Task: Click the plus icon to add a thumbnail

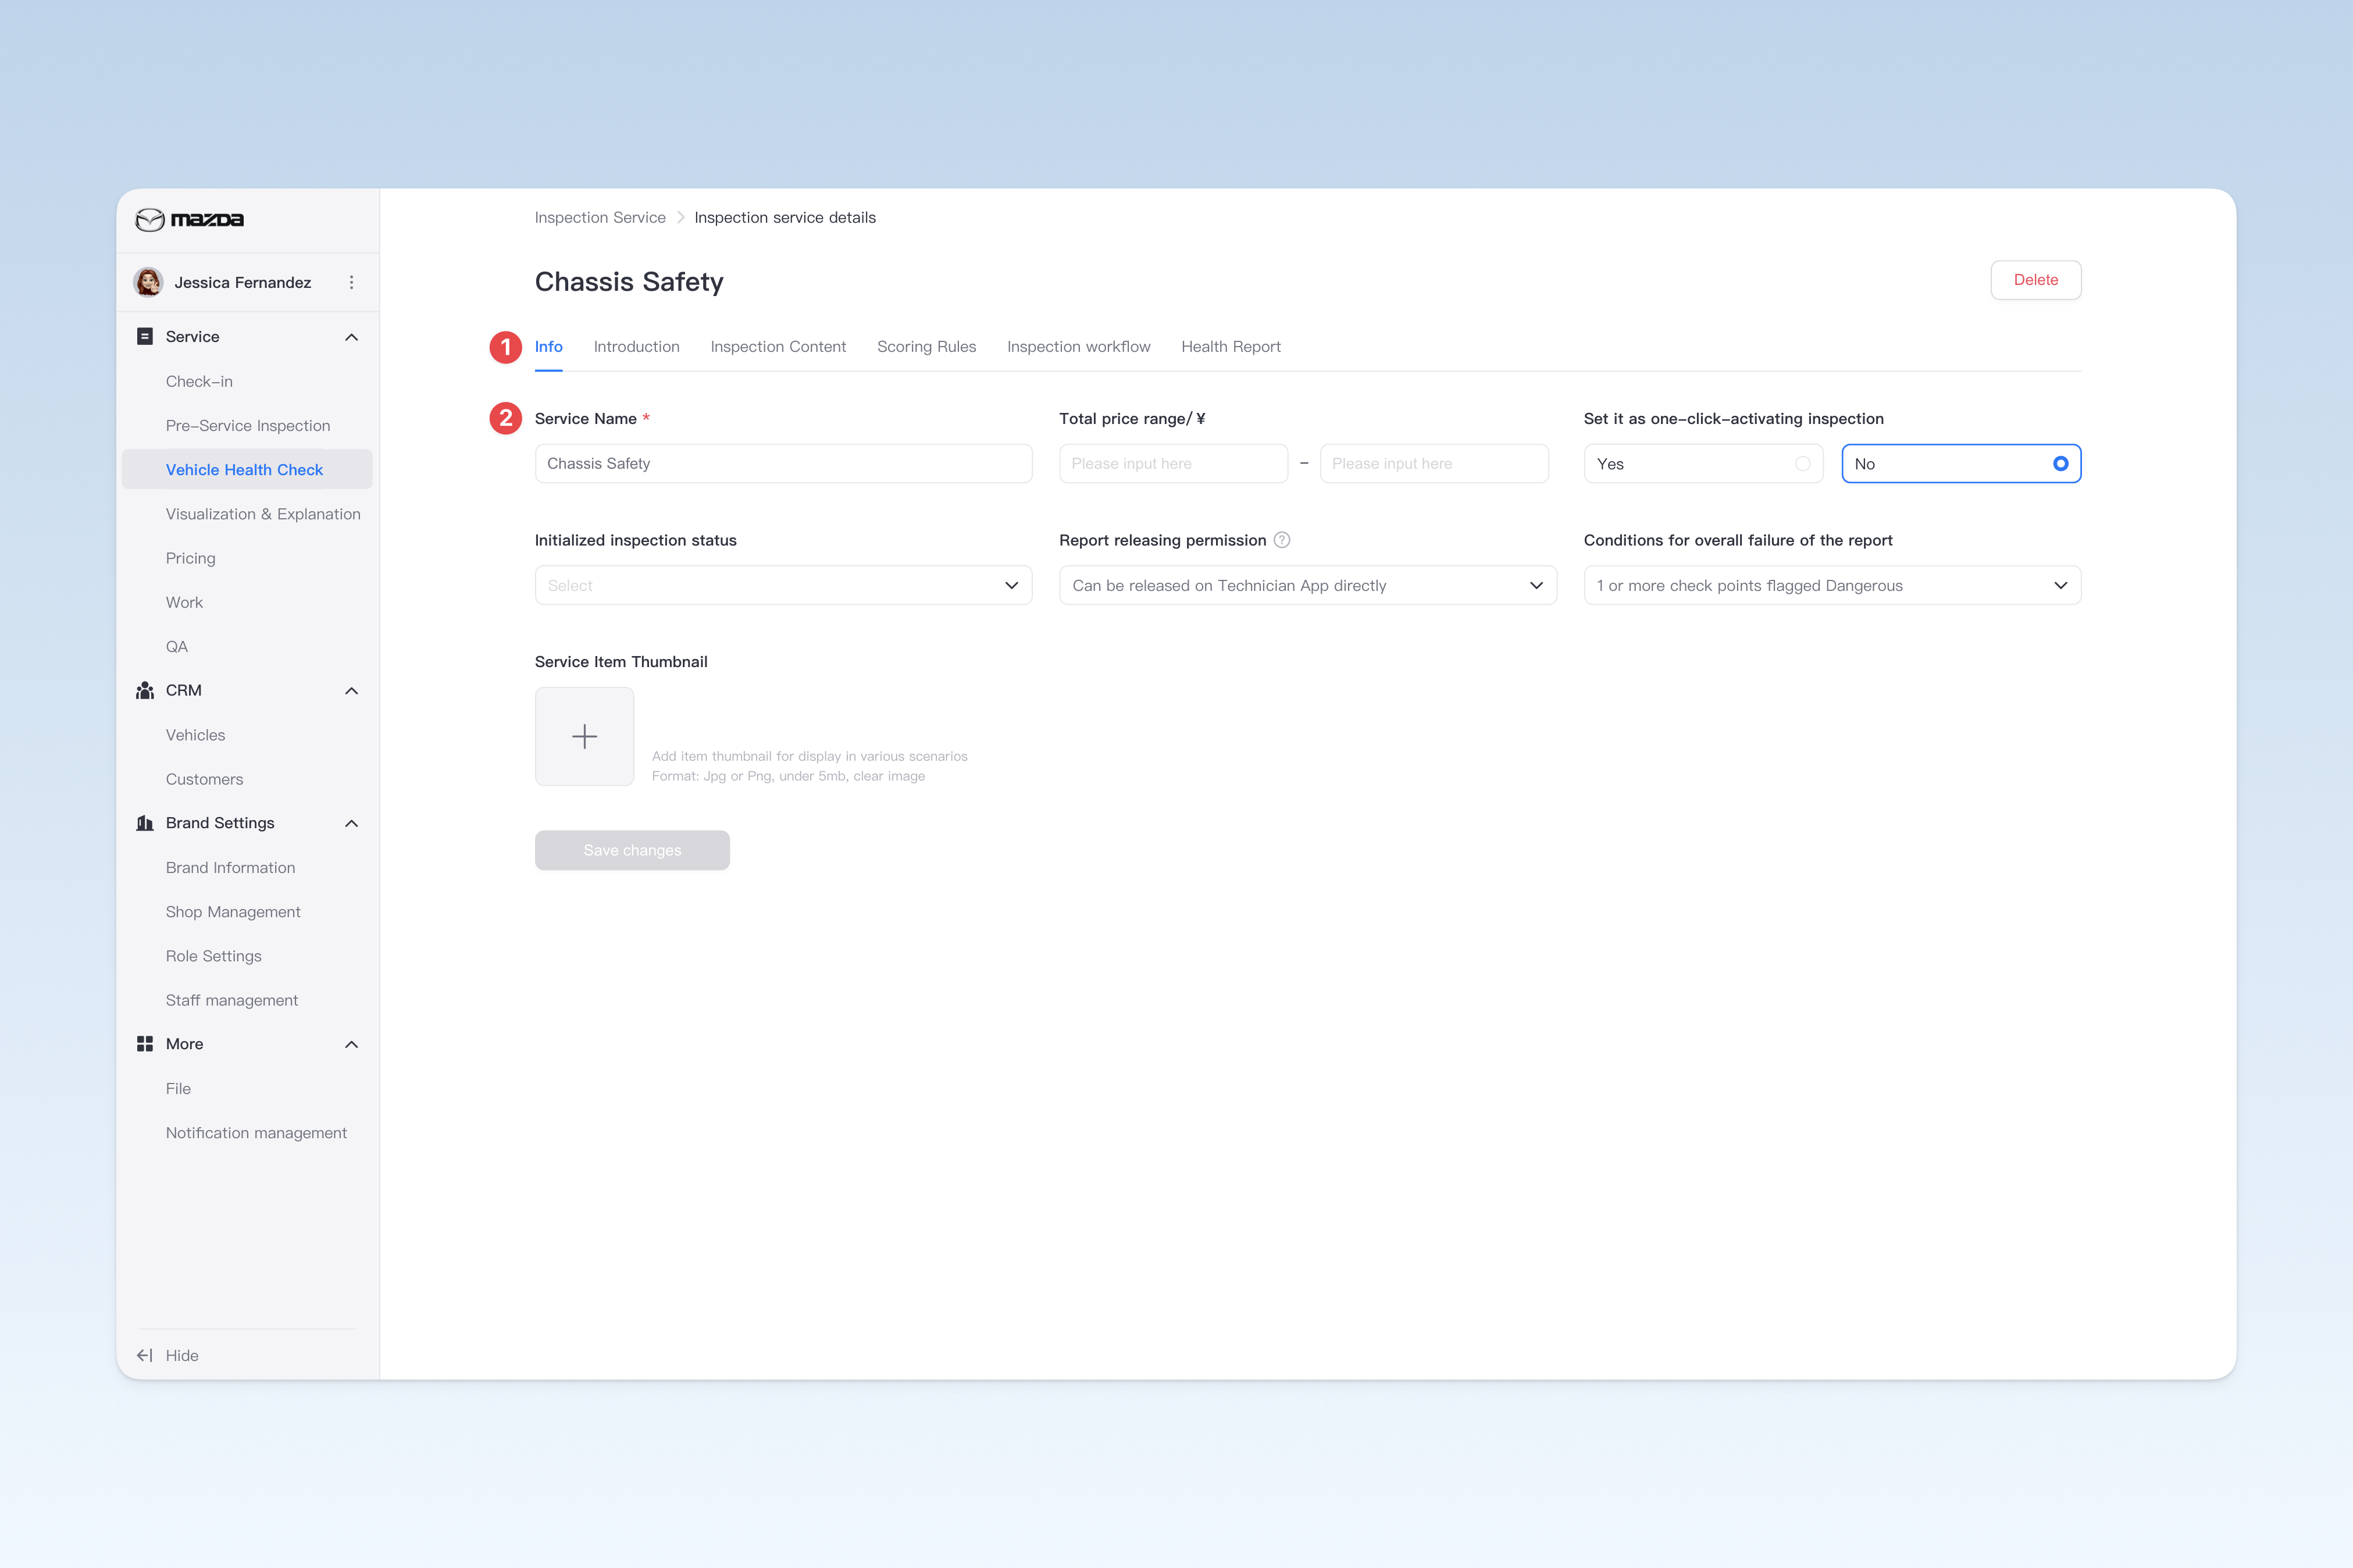Action: [x=585, y=737]
